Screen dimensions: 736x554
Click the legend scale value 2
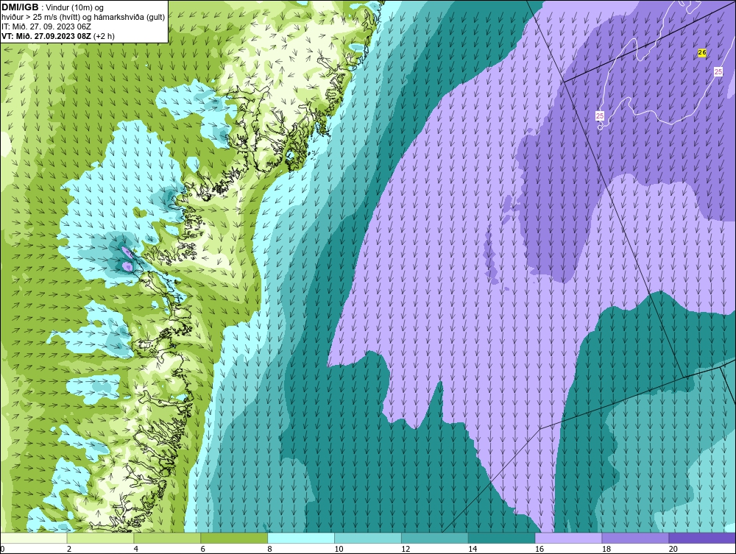69,549
